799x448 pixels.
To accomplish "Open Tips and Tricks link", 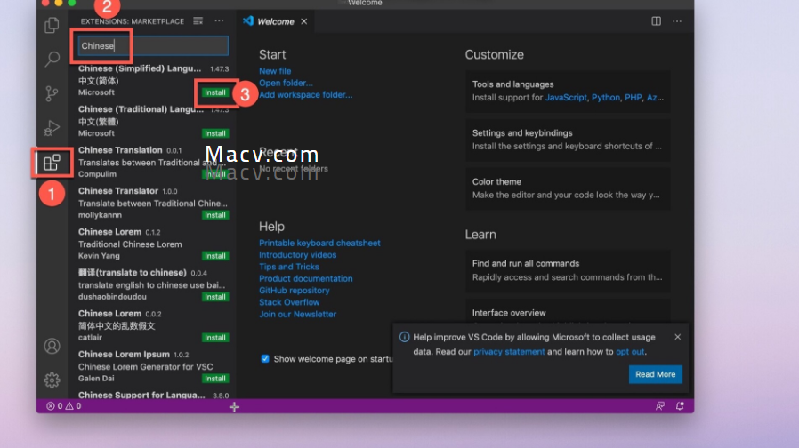I will (289, 267).
